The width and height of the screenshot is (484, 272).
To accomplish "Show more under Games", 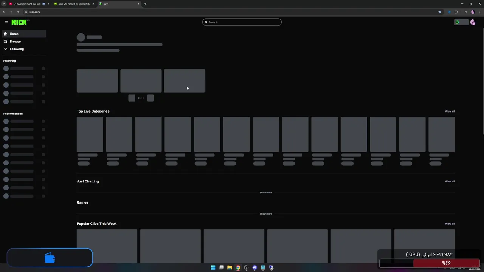I will point(265,214).
